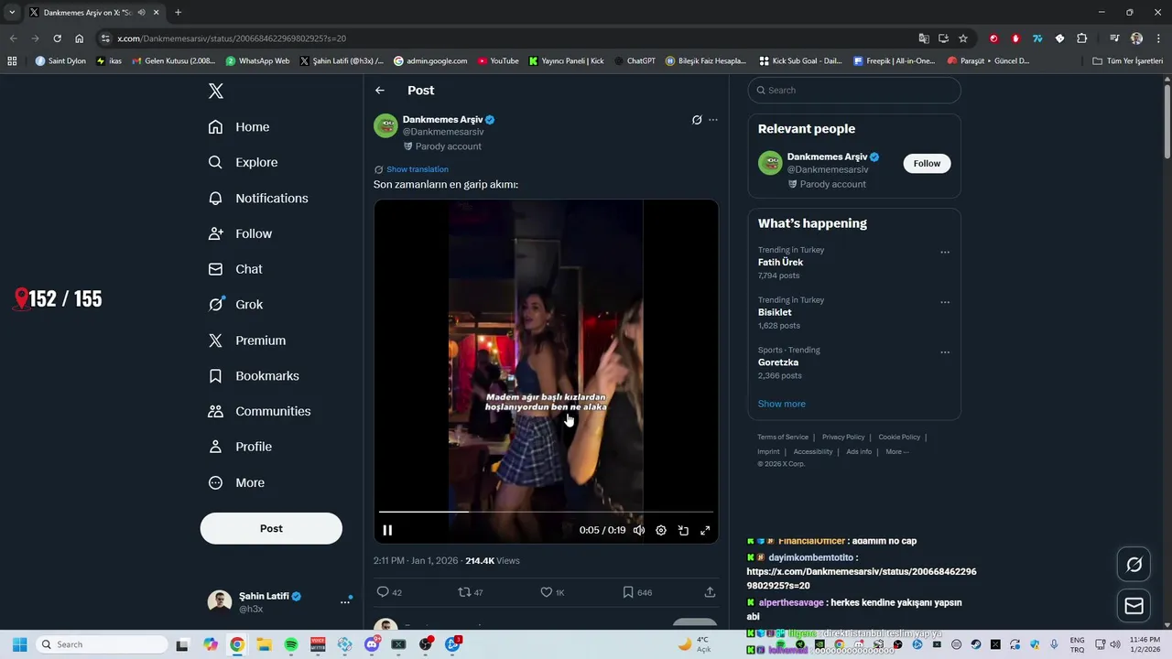Open Chrome three-dot menu
Viewport: 1172px width, 659px height.
[x=1157, y=38]
